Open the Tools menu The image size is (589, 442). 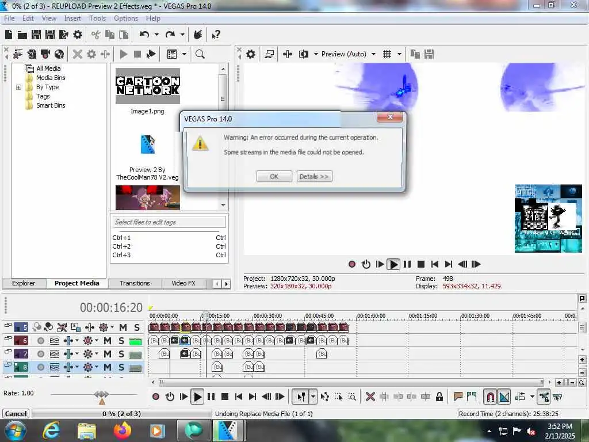[97, 18]
